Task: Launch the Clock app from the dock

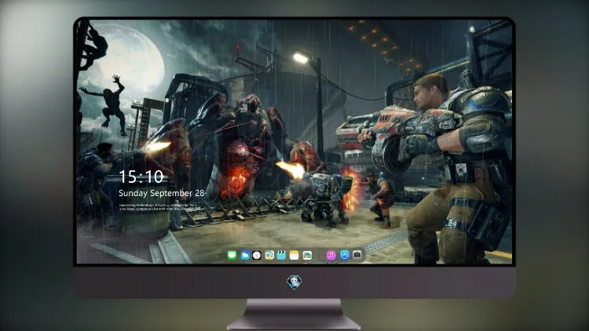Action: [257, 255]
